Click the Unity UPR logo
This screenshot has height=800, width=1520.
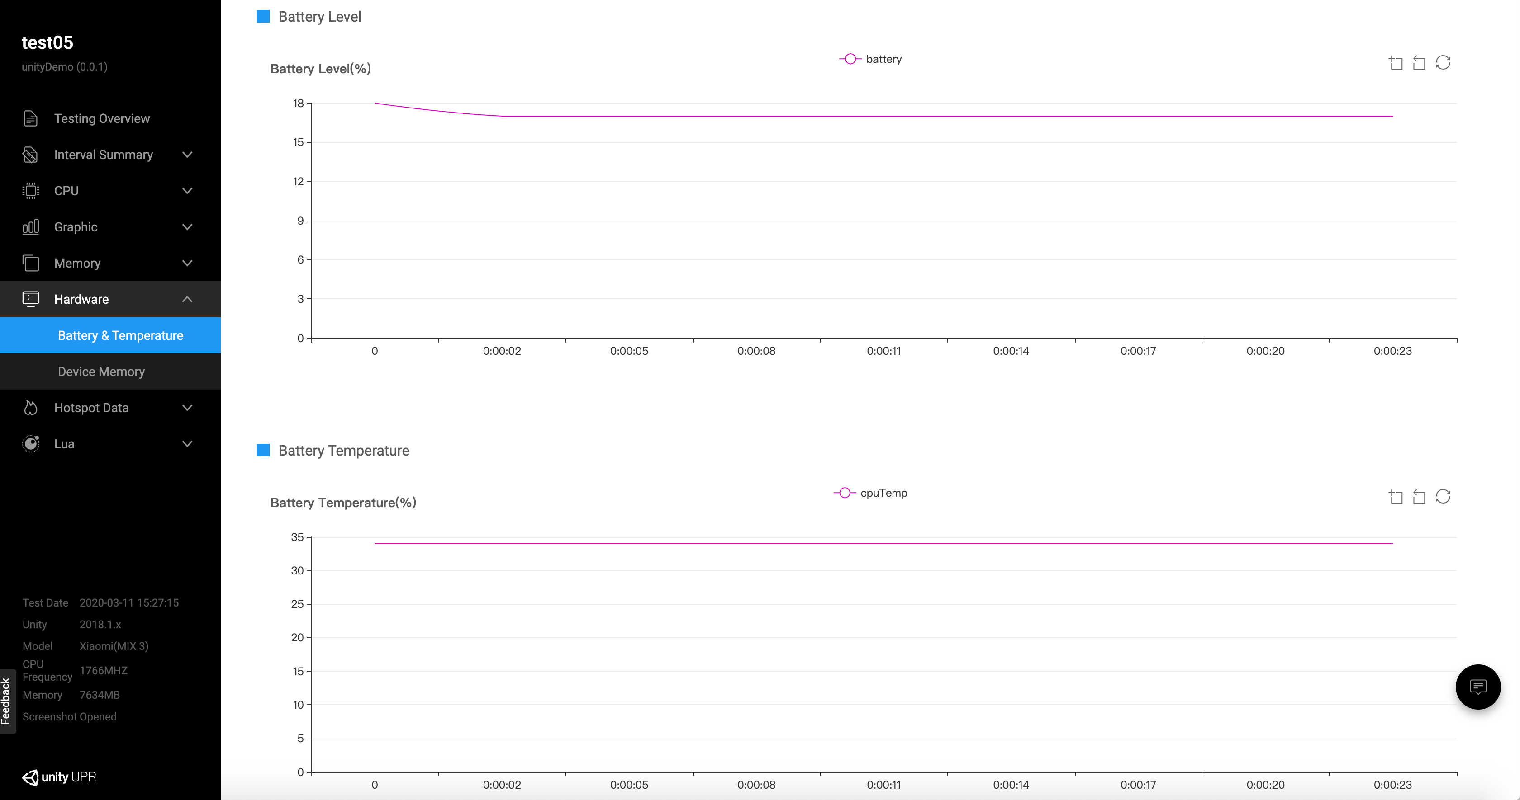point(59,777)
